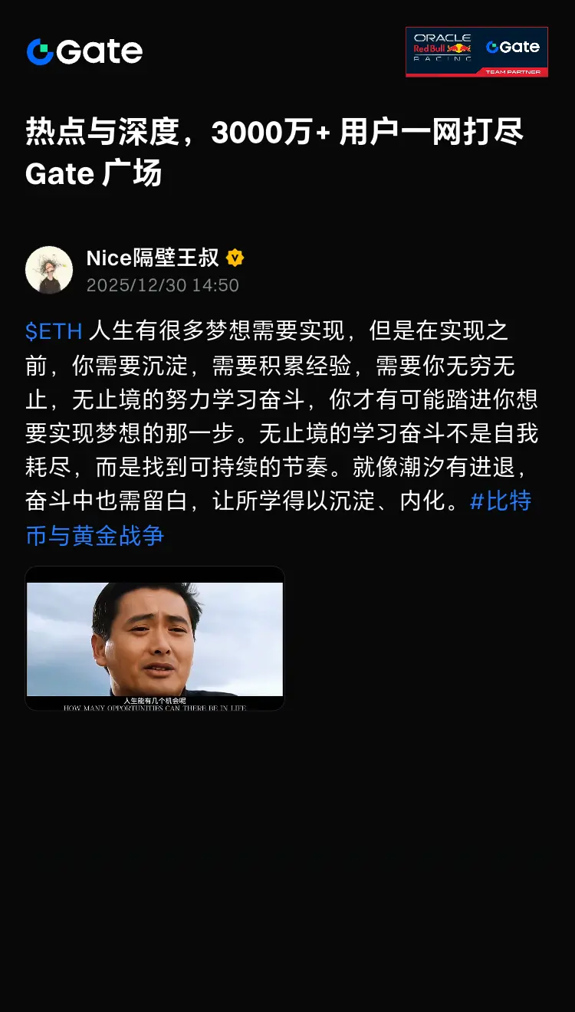This screenshot has height=1012, width=575.
Task: Click the Red Bull bulls emblem
Action: click(460, 48)
